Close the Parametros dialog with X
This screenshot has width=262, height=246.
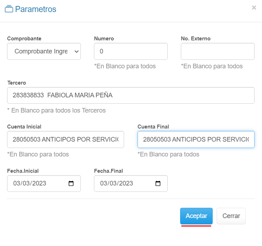click(x=254, y=7)
